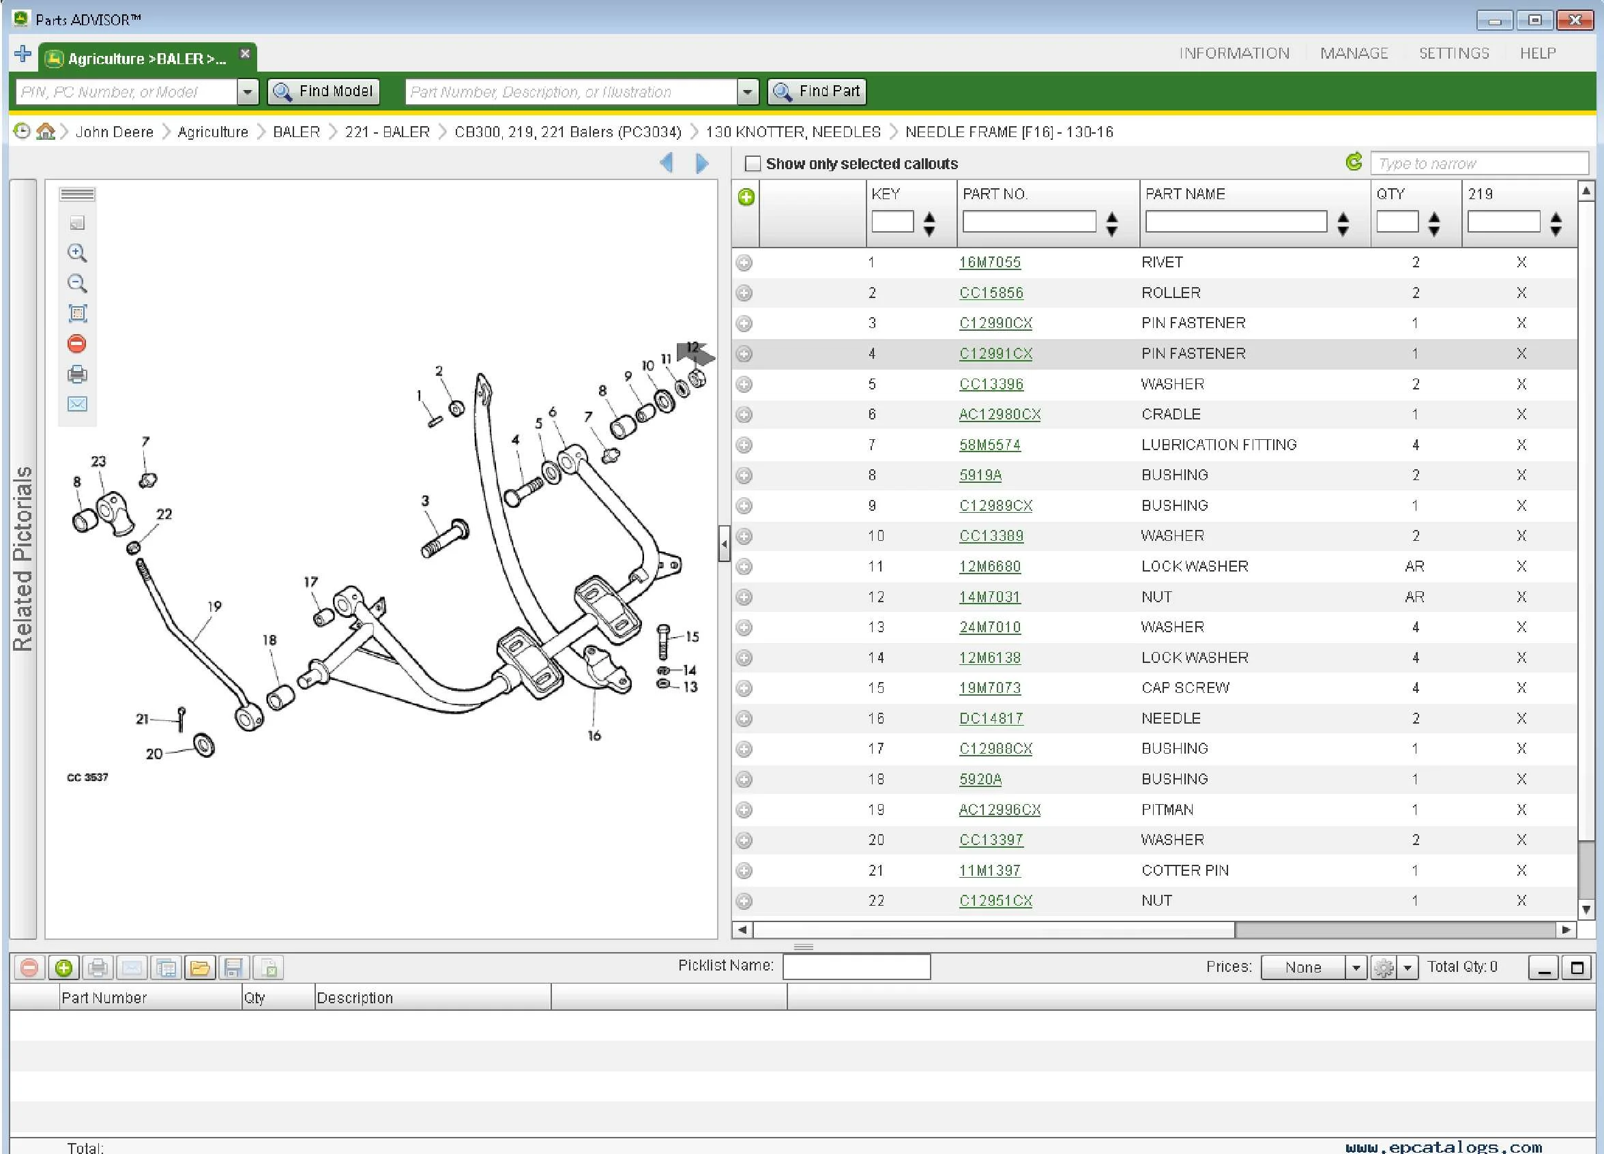
Task: Open part number link 58M5574
Action: tap(989, 445)
